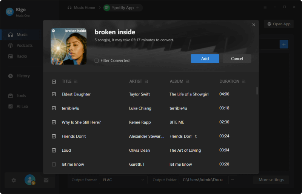This screenshot has height=194, width=302.
Task: Open the user account avatar icon
Action: 30,180
